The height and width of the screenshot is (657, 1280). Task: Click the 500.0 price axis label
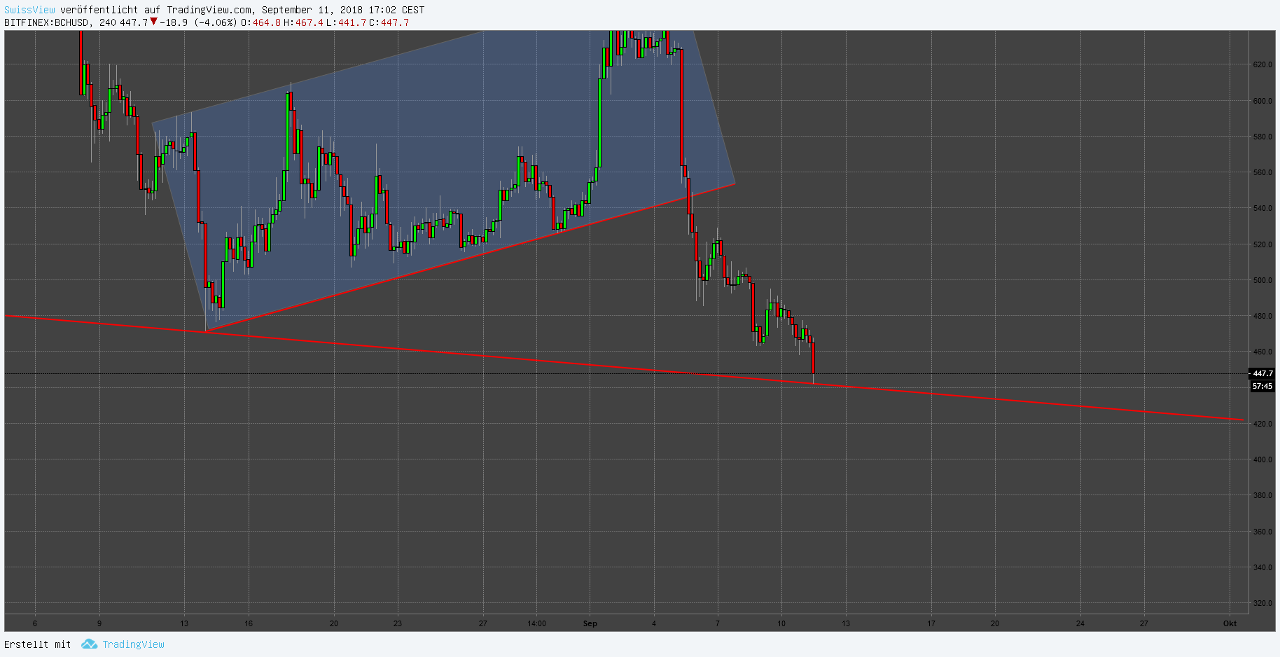tap(1262, 280)
